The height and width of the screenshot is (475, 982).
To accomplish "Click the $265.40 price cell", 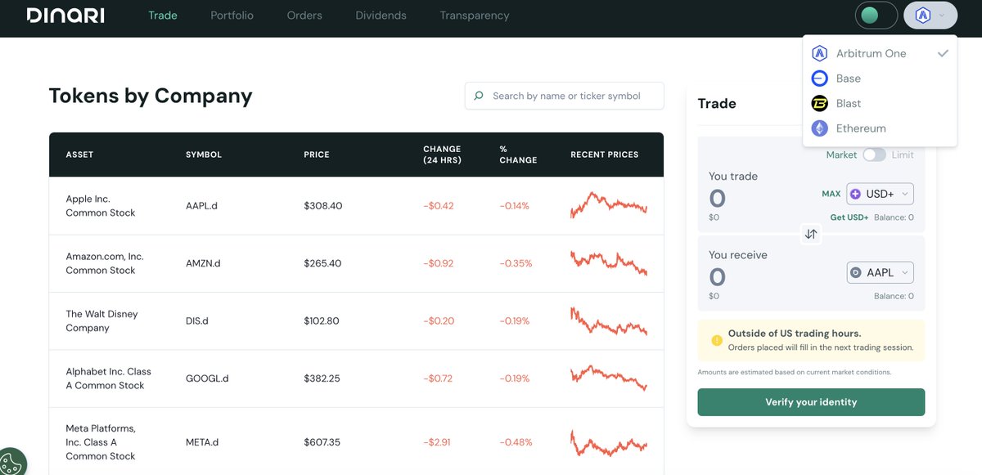I will [322, 263].
